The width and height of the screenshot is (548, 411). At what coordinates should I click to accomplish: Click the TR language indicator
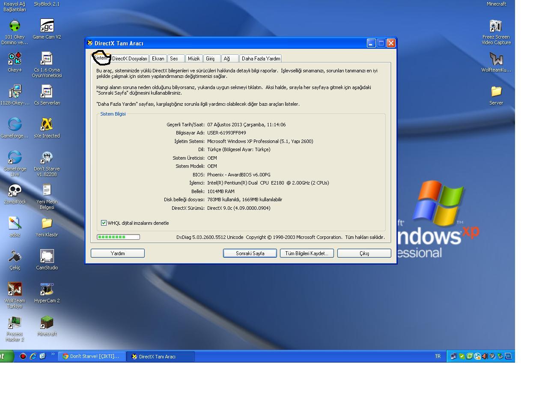pos(438,356)
